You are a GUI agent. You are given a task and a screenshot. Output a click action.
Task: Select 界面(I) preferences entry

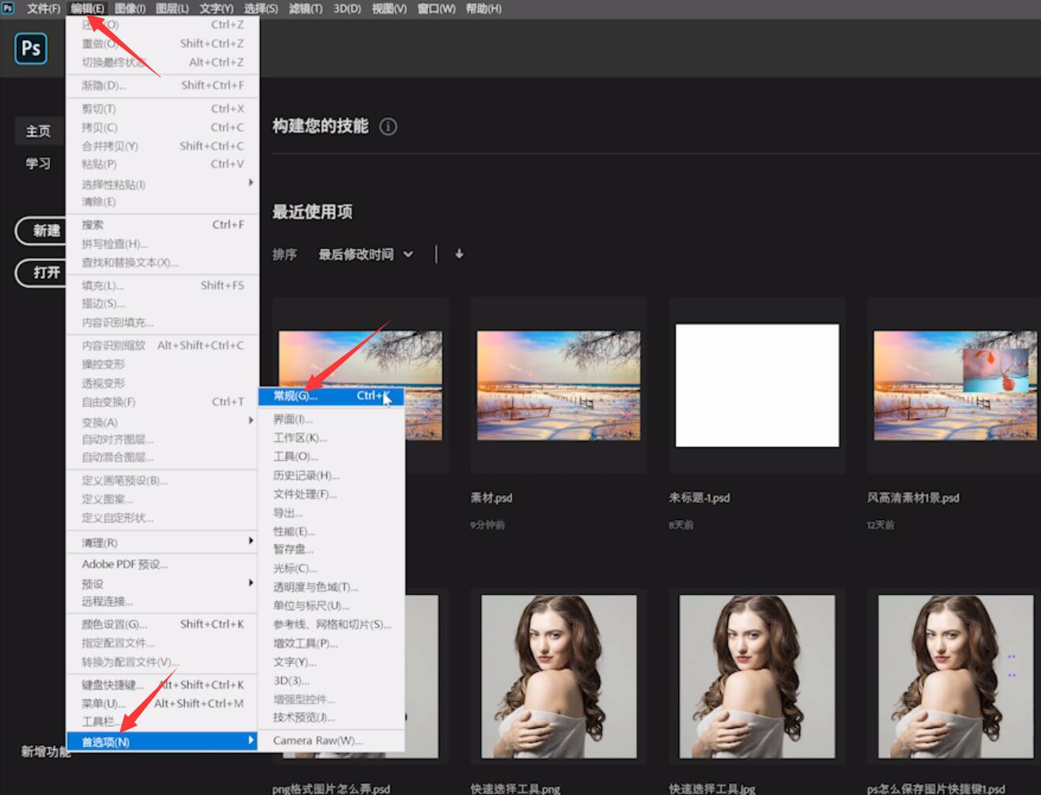pos(331,419)
